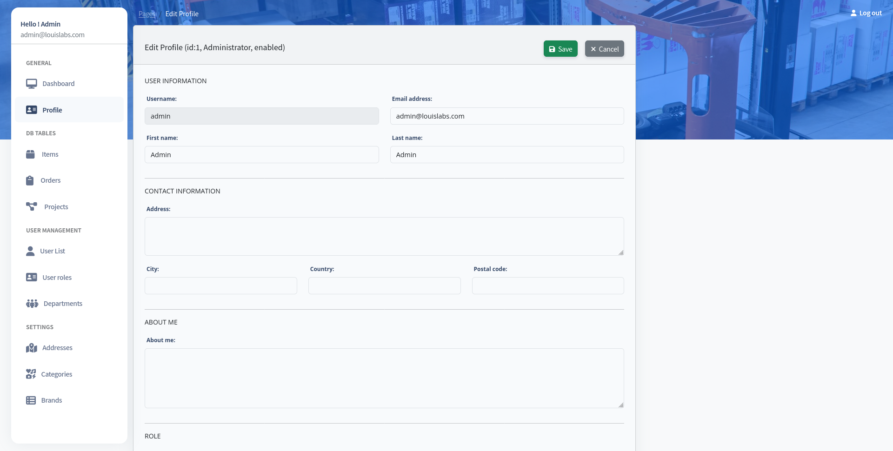Viewport: 893px width, 451px height.
Task: Click the Edit Profile breadcrumb
Action: (x=182, y=14)
